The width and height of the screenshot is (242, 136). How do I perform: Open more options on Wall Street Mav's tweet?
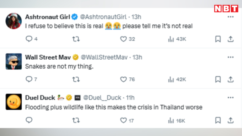tap(231, 57)
